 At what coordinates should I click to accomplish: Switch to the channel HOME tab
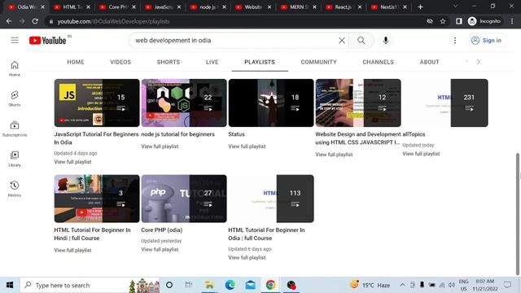(x=76, y=62)
